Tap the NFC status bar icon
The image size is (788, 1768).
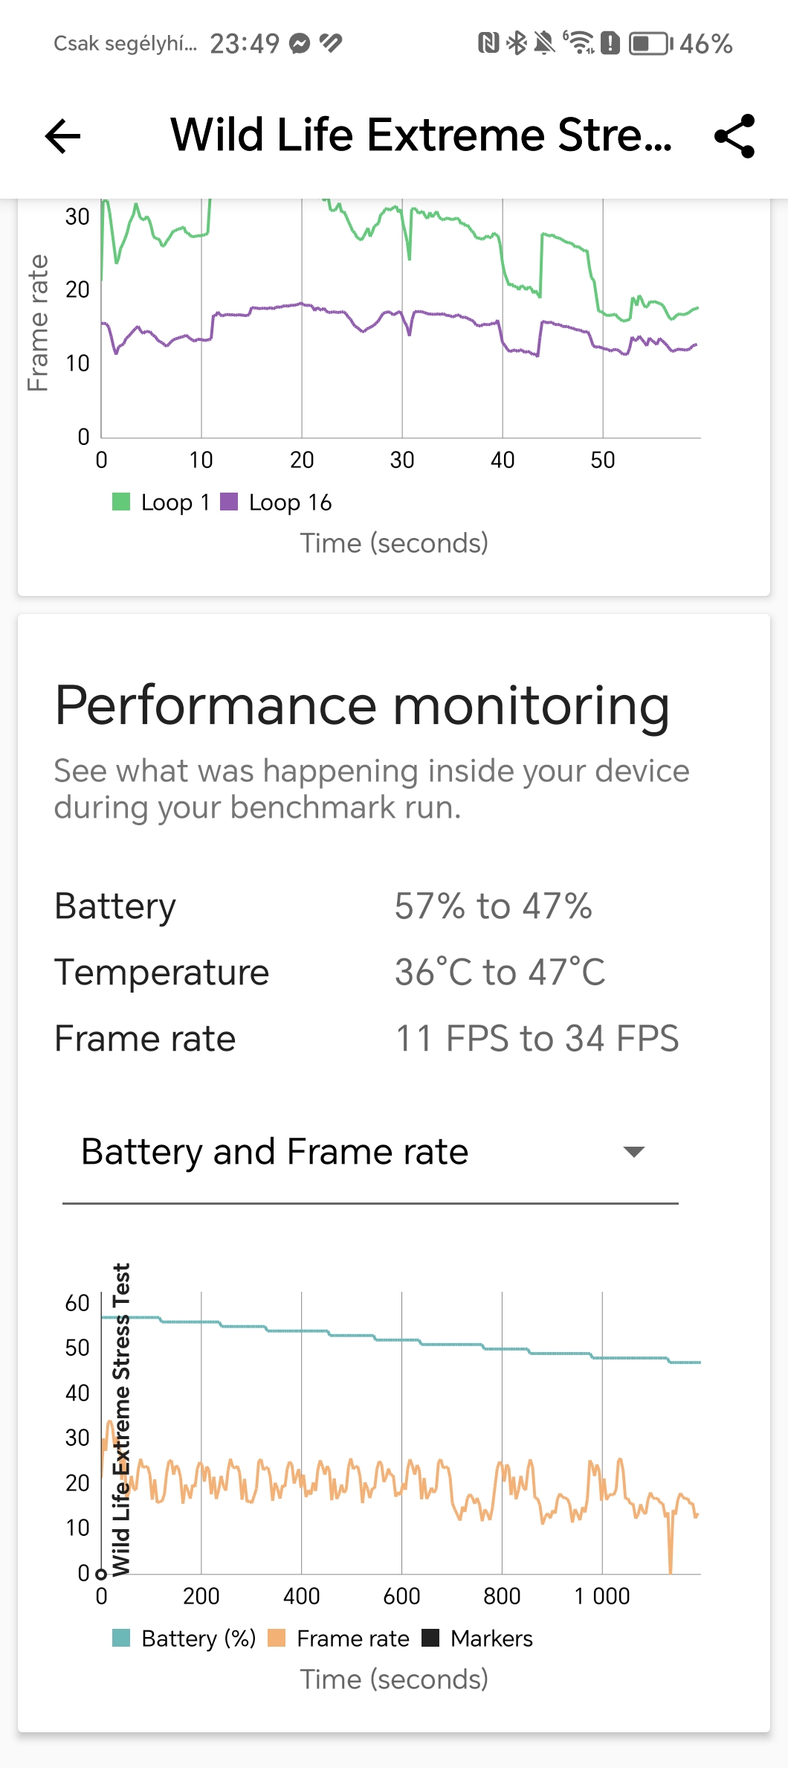488,43
